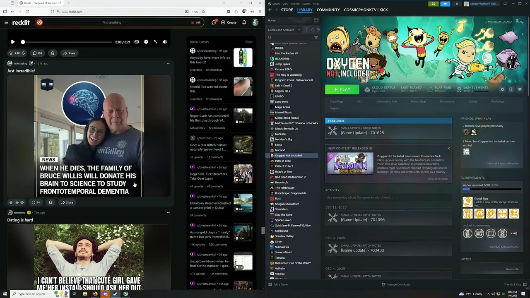This screenshot has width=530, height=298.
Task: Click Create post on Reddit
Action: [229, 22]
